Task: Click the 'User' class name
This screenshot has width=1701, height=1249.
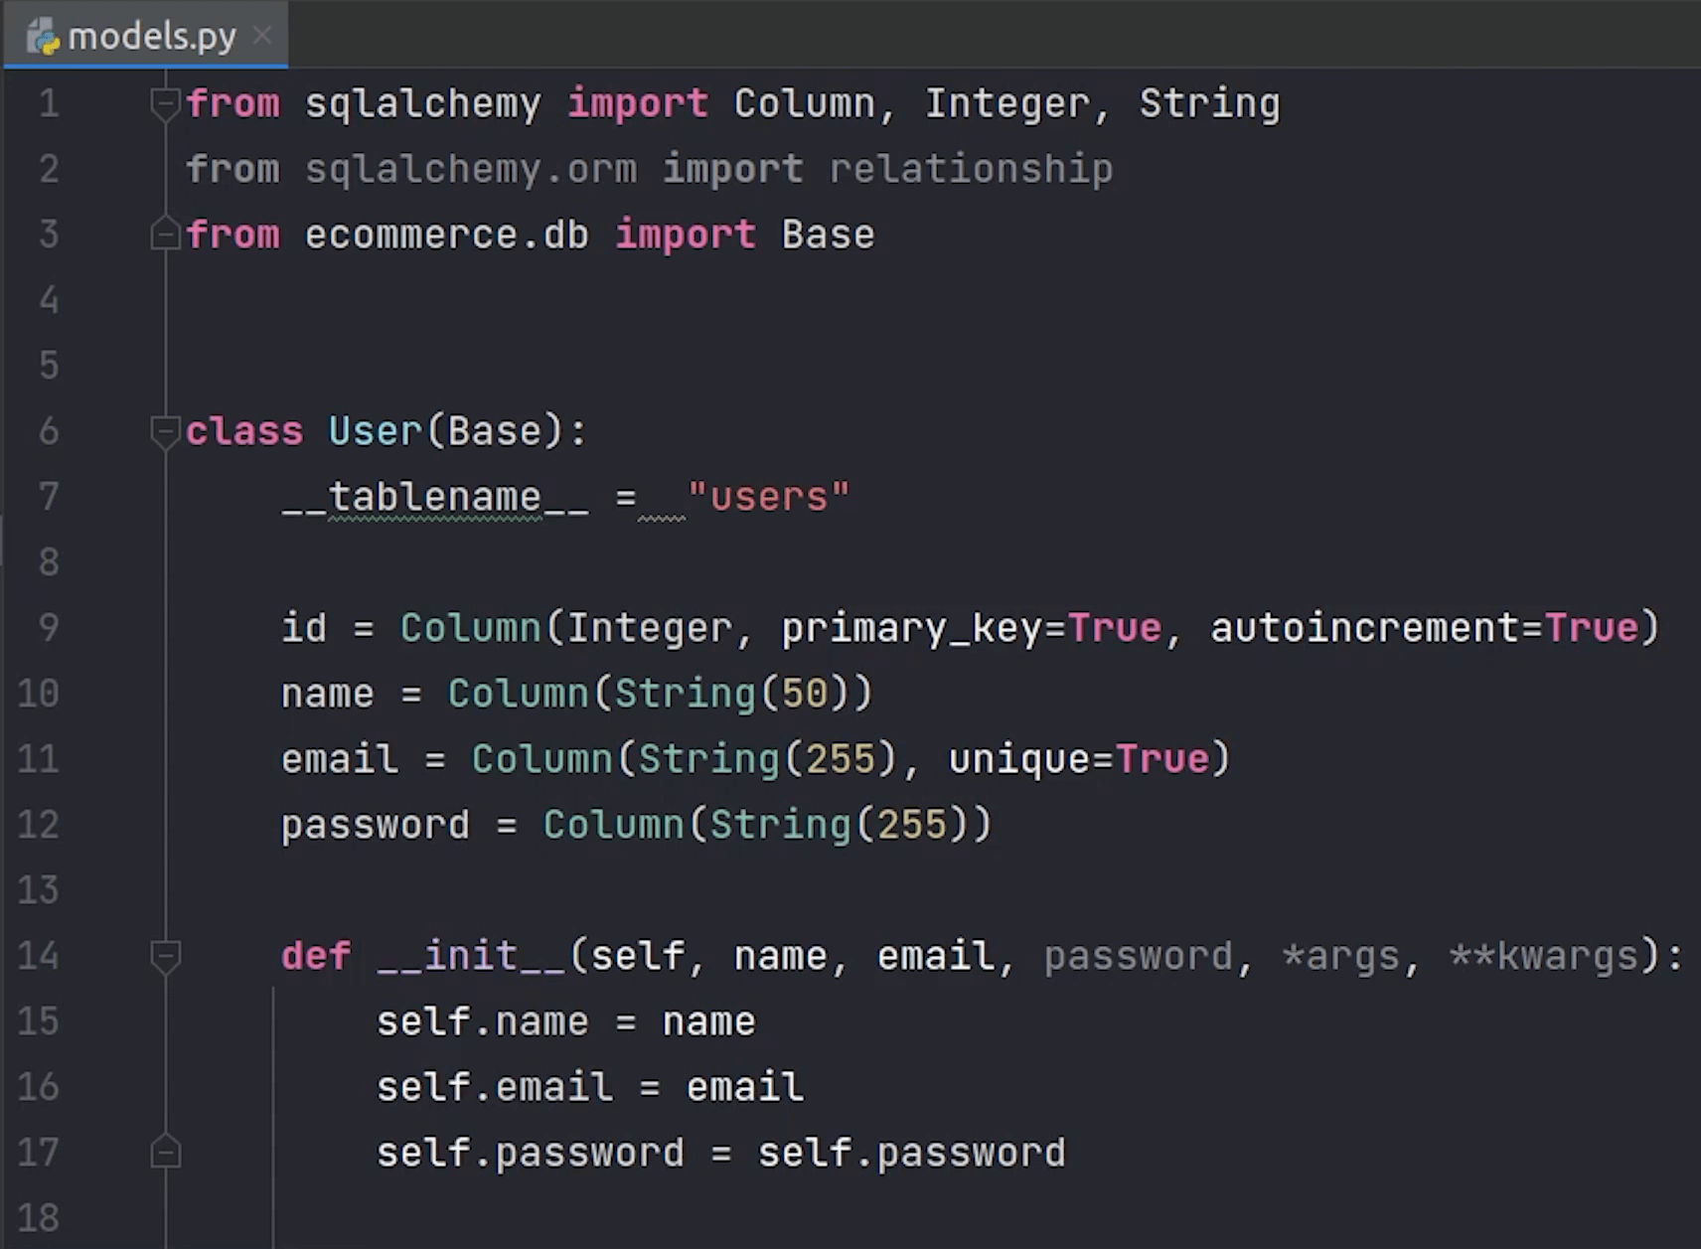Action: tap(375, 431)
